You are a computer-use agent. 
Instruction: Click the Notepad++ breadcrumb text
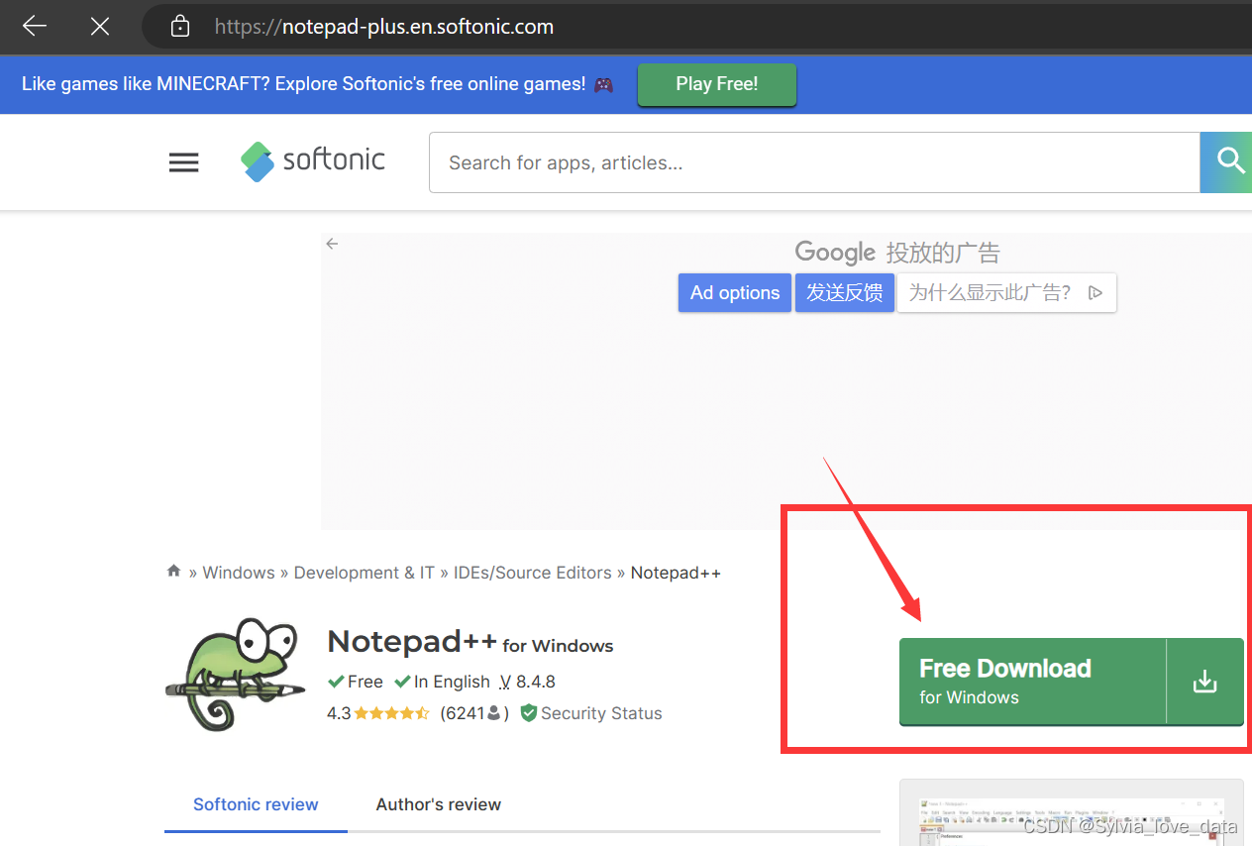click(676, 573)
